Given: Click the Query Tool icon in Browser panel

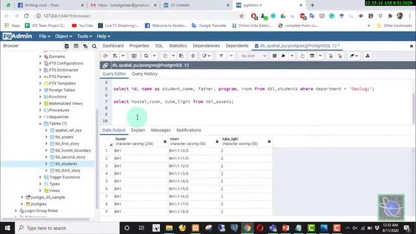Looking at the screenshot, I should point(66,46).
